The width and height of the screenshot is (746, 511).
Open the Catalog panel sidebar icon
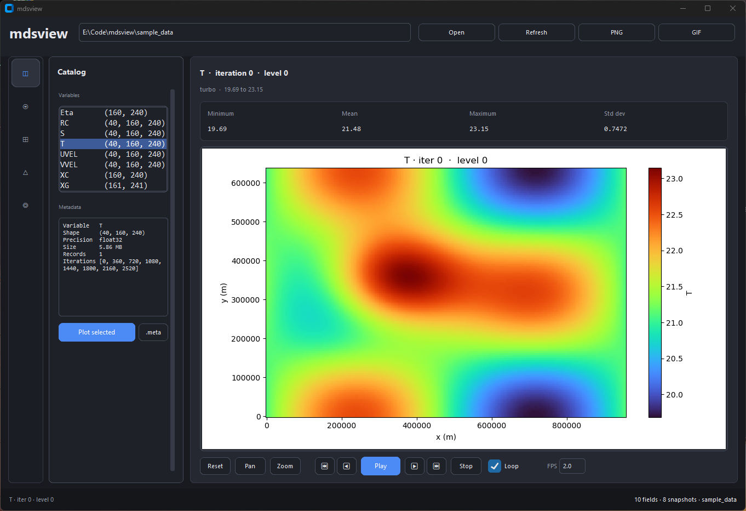tap(26, 73)
